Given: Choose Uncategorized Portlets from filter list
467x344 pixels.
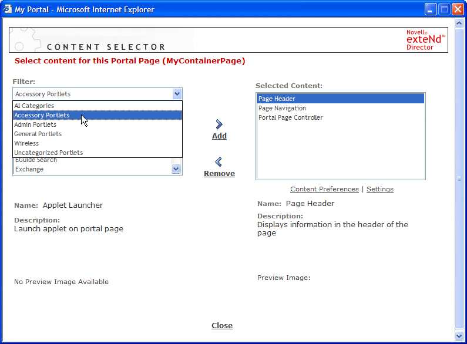Looking at the screenshot, I should click(x=98, y=153).
